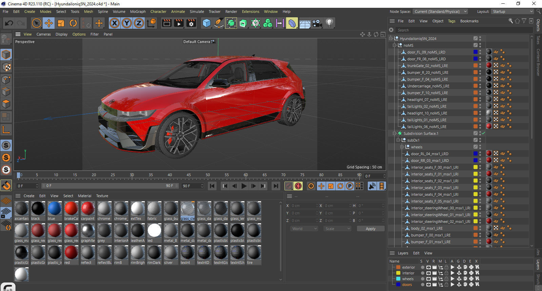Viewport: 542px width, 291px height.
Task: Select body_02_msx1_LRE object row
Action: [427, 228]
